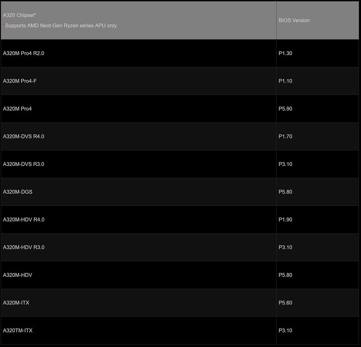Click the A320TM-ITX model name

tap(18, 330)
